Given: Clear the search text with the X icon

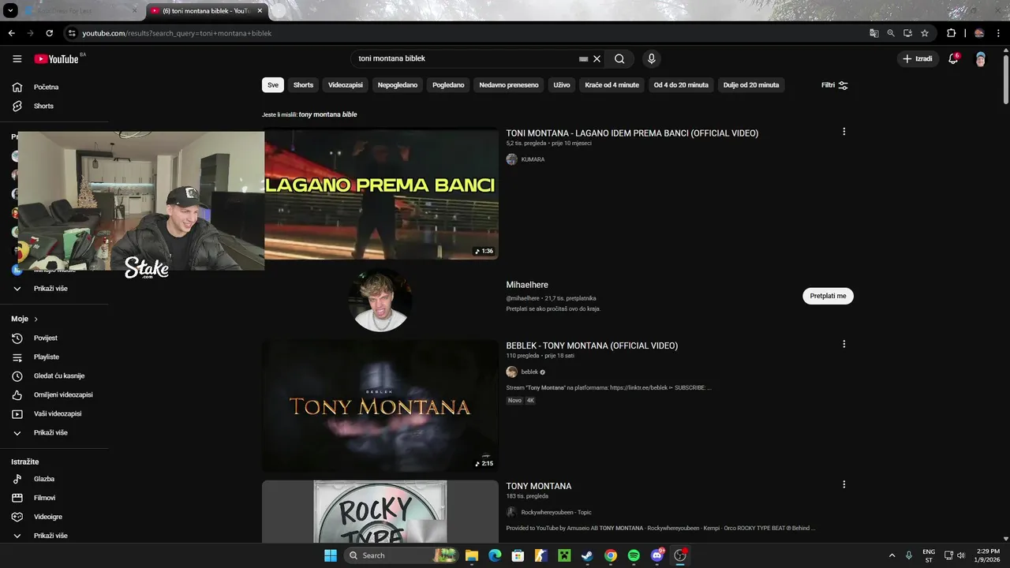Looking at the screenshot, I should (x=597, y=58).
